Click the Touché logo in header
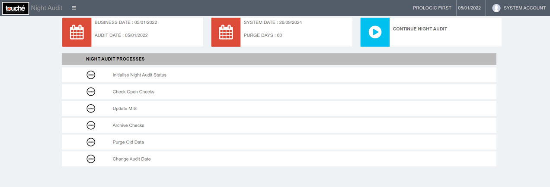This screenshot has width=550, height=187. pos(16,8)
